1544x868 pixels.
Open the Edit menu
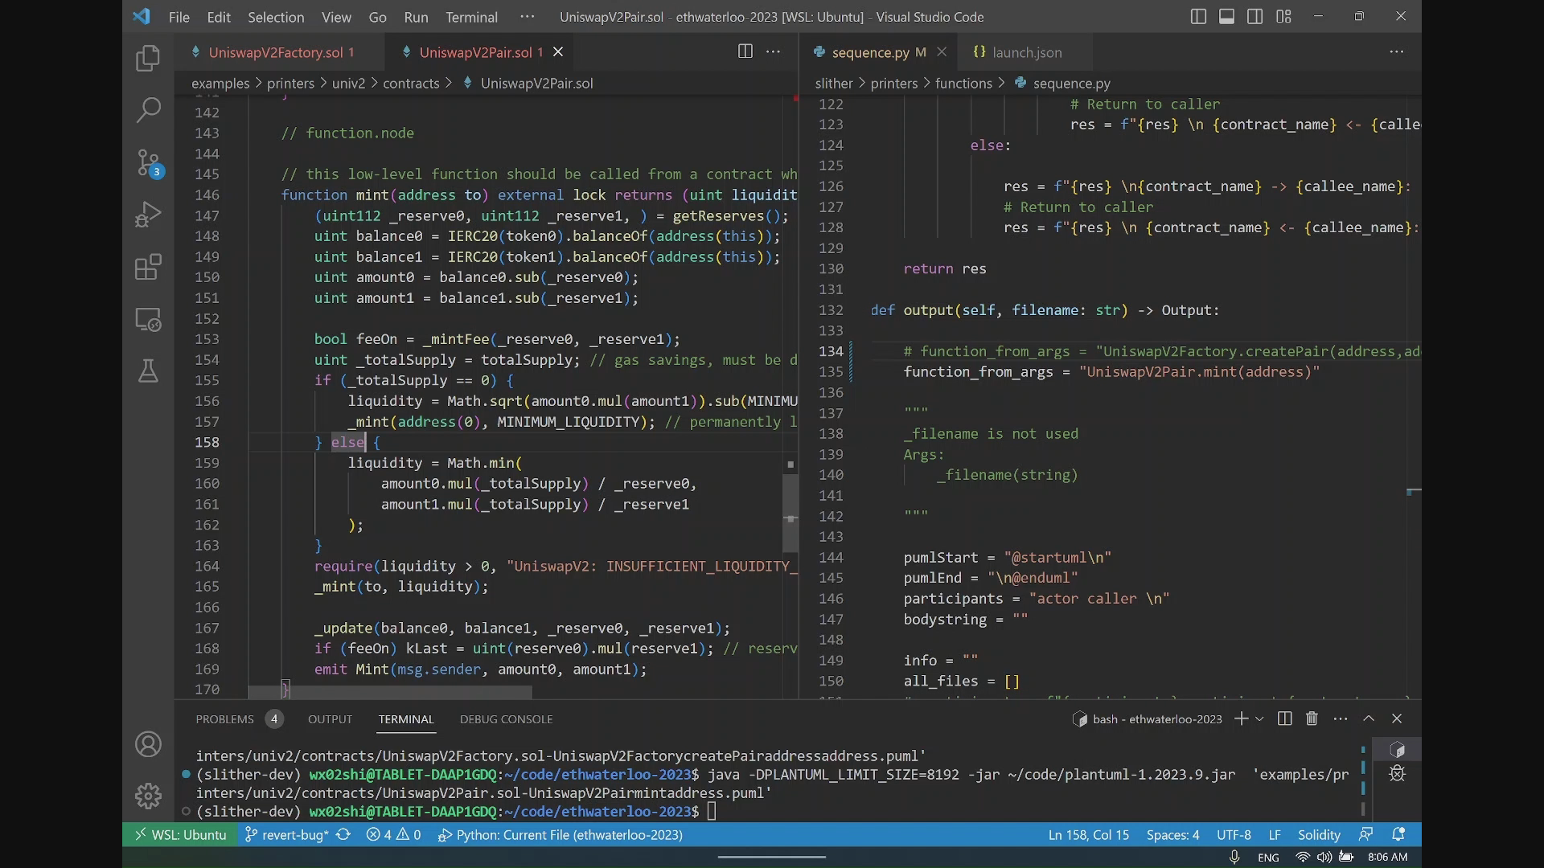tap(218, 17)
